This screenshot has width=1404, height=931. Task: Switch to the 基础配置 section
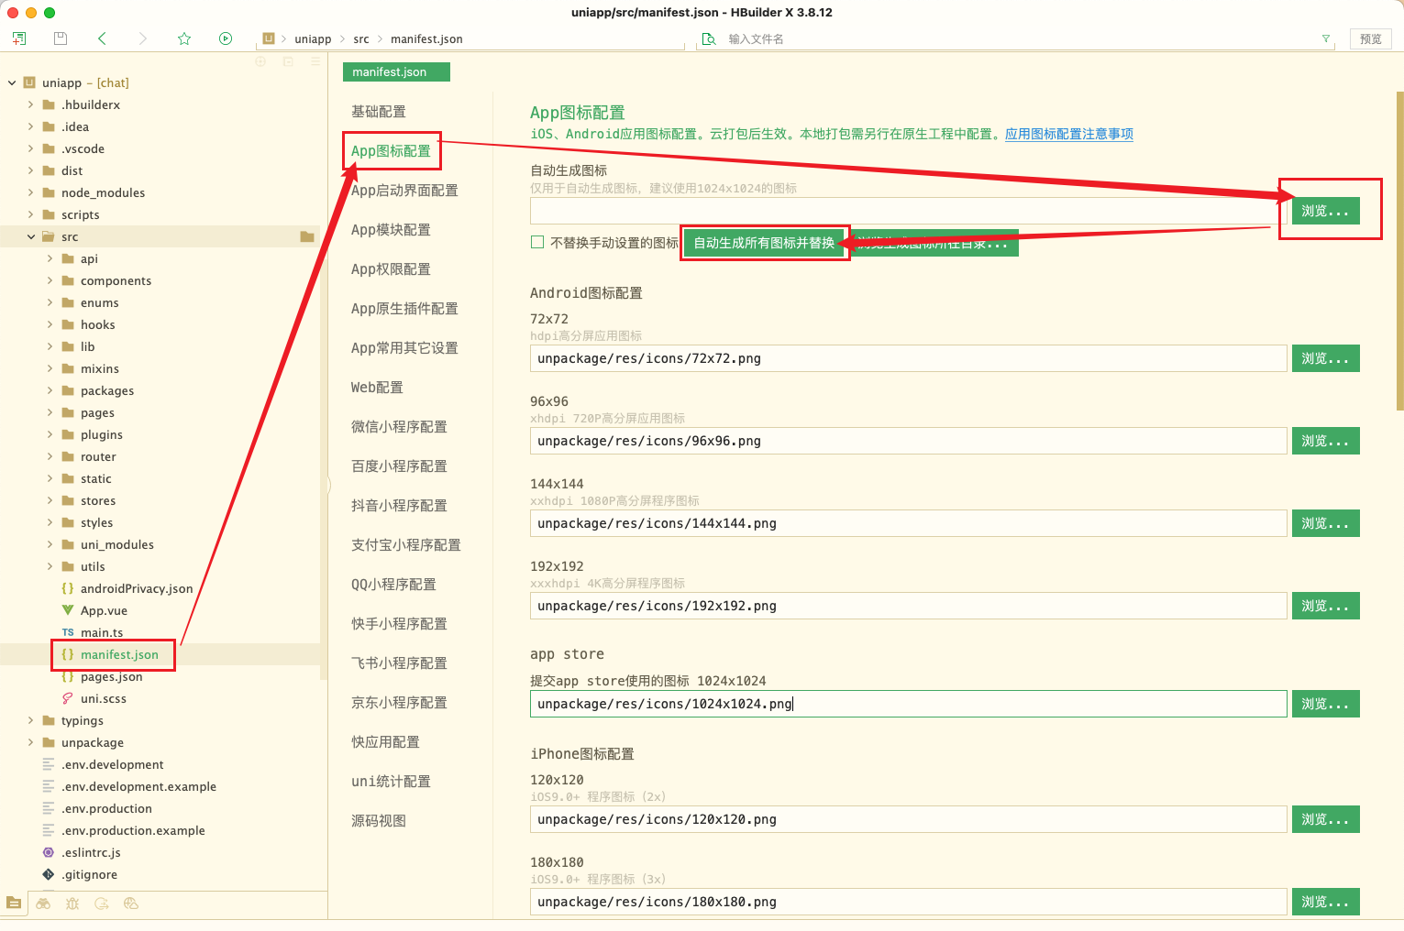point(379,112)
